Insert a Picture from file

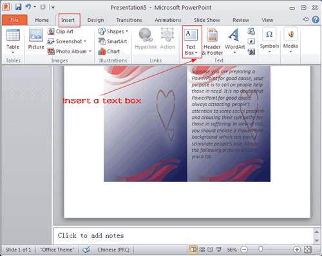[x=36, y=39]
